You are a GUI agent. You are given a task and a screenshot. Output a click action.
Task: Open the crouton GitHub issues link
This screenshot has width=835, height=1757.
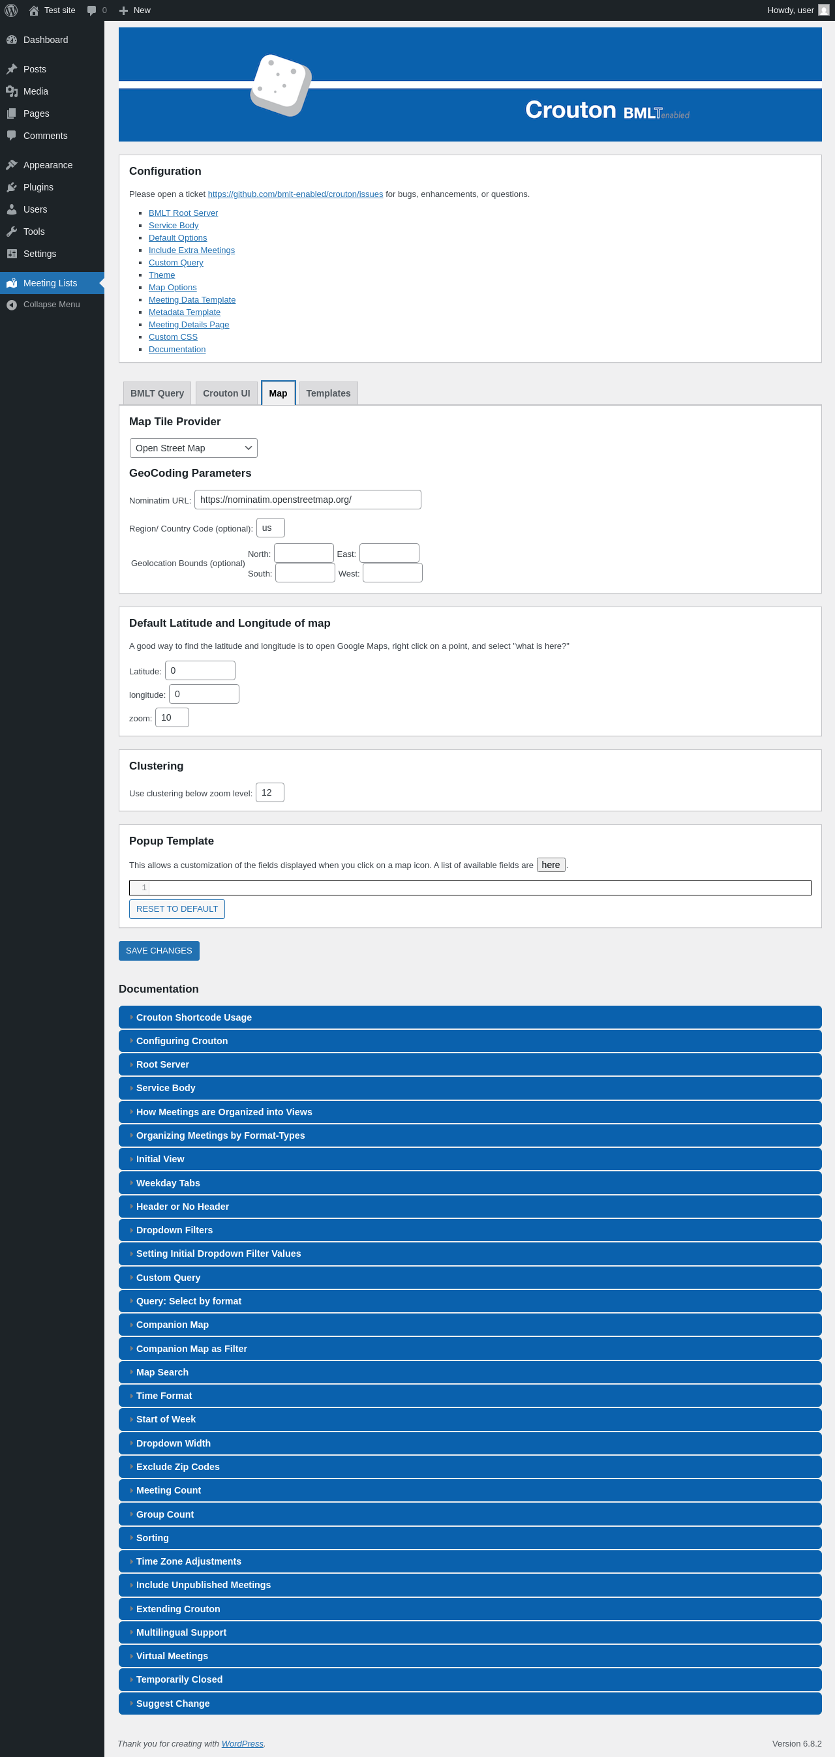296,194
